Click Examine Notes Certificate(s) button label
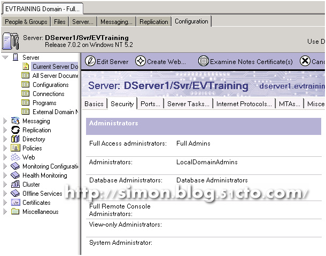This screenshot has width=326, height=256. coord(251,62)
